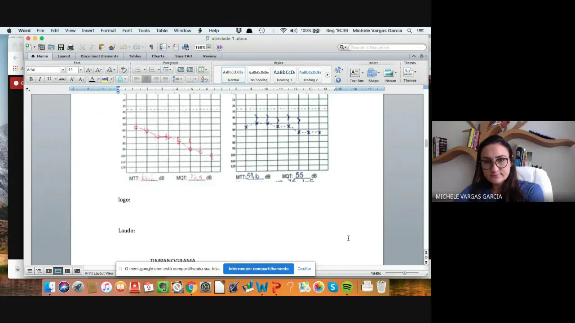Switch to Print Layout view icon

(58, 271)
